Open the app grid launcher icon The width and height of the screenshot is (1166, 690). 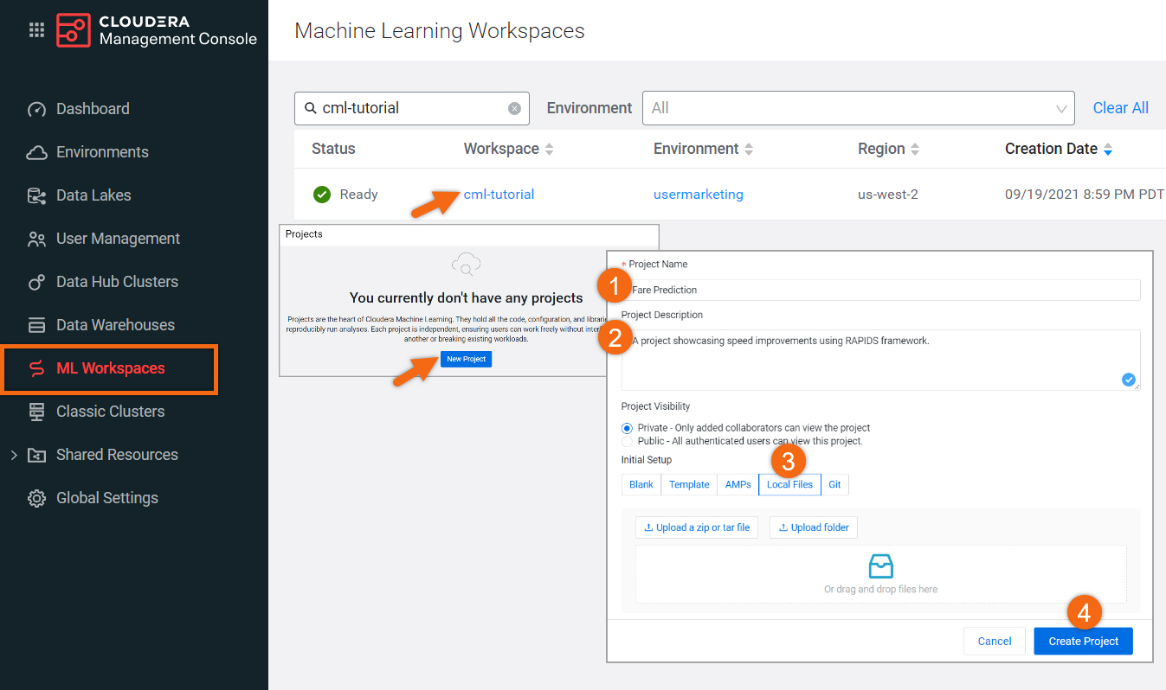36,30
